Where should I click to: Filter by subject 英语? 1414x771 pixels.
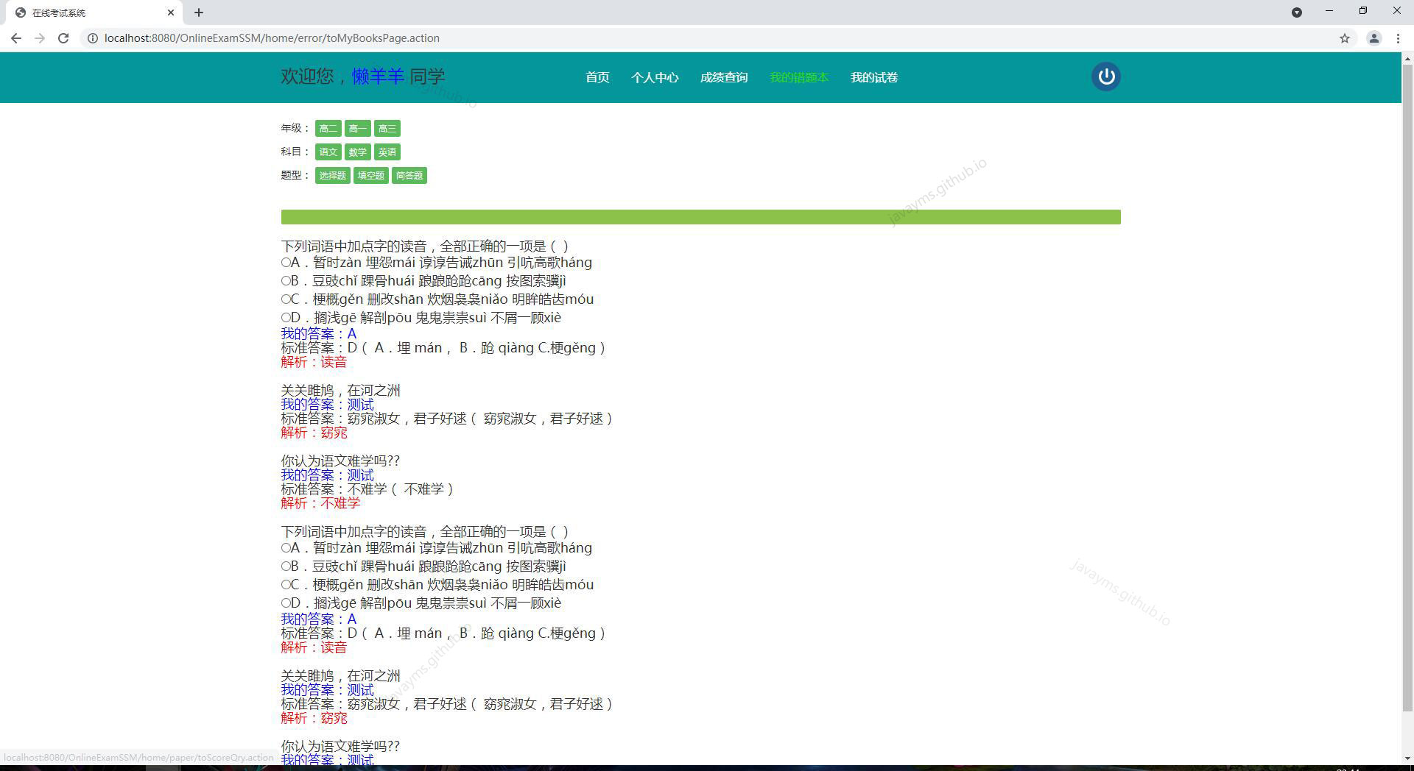tap(387, 152)
